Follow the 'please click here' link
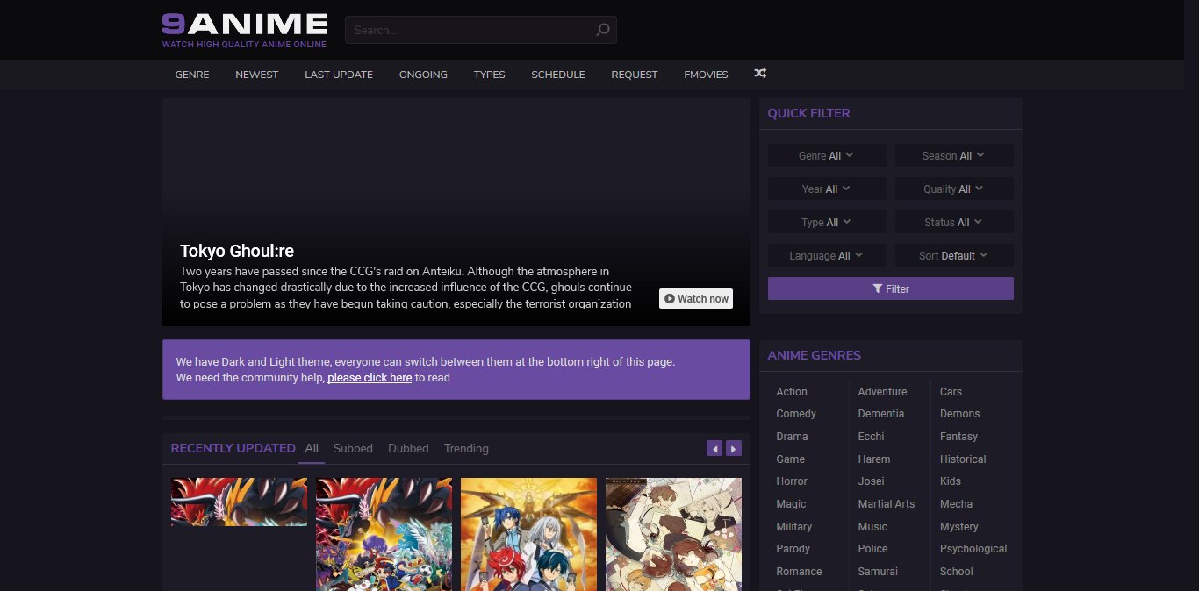Screen dimensions: 1199x591 pyautogui.click(x=370, y=378)
